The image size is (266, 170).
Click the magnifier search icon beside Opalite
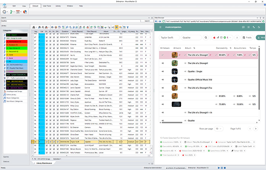205,38
